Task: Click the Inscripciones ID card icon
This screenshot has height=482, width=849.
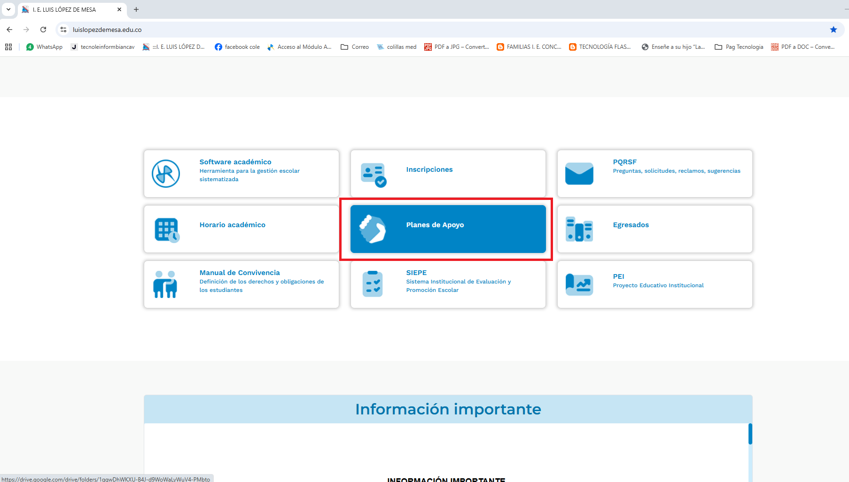Action: (x=374, y=175)
